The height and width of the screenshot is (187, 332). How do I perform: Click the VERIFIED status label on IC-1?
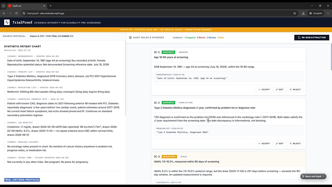point(183,52)
